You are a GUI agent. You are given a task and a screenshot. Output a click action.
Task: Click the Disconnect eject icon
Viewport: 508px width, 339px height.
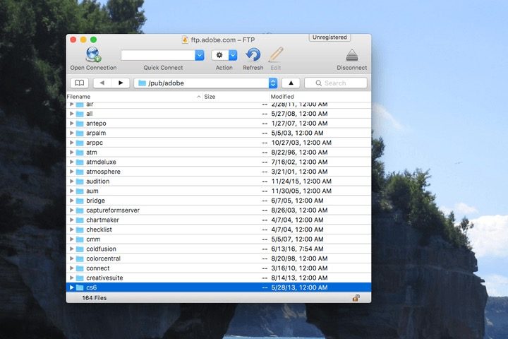pyautogui.click(x=351, y=56)
